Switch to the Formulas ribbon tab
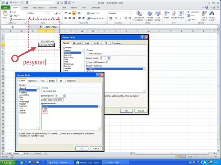This screenshot has width=221, height=165. click(53, 7)
